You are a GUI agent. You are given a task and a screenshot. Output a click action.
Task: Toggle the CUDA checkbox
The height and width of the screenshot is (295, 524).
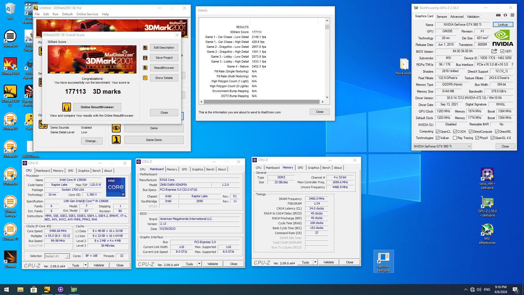455,132
